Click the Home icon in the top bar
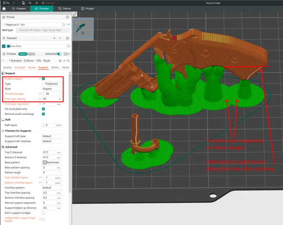Viewport: 283px width, 225px height. click(x=4, y=8)
